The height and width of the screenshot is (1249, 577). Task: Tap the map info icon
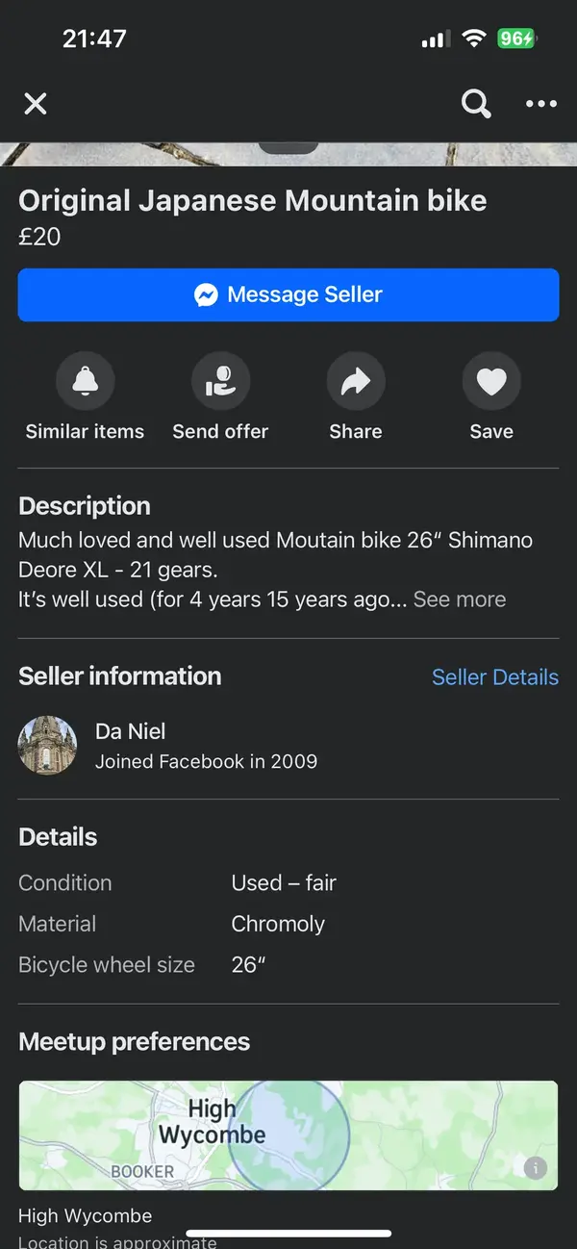click(x=536, y=1168)
